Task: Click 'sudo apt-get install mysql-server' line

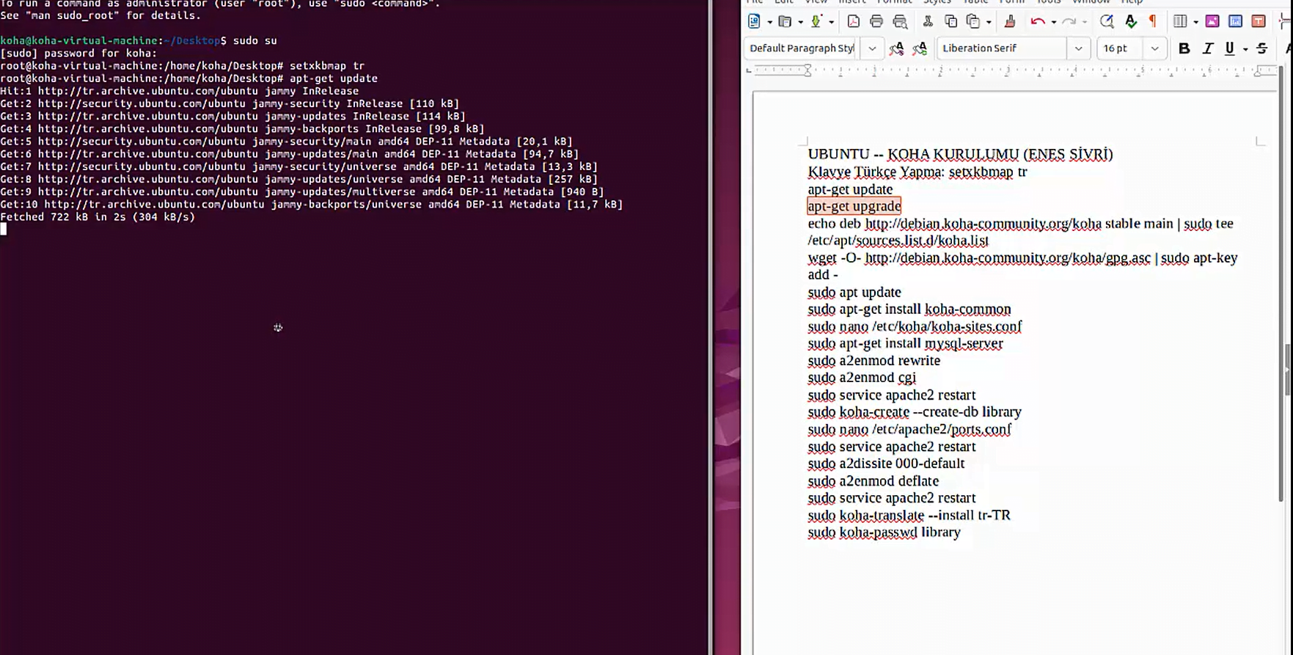Action: coord(905,343)
